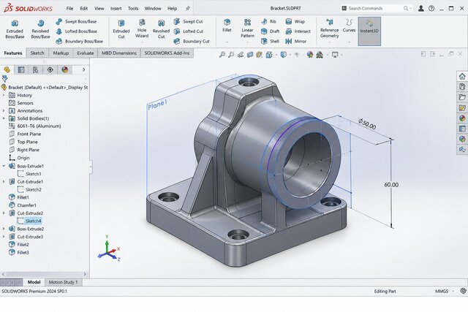468x312 pixels.
Task: Open the feature tree filter
Action: (5, 79)
